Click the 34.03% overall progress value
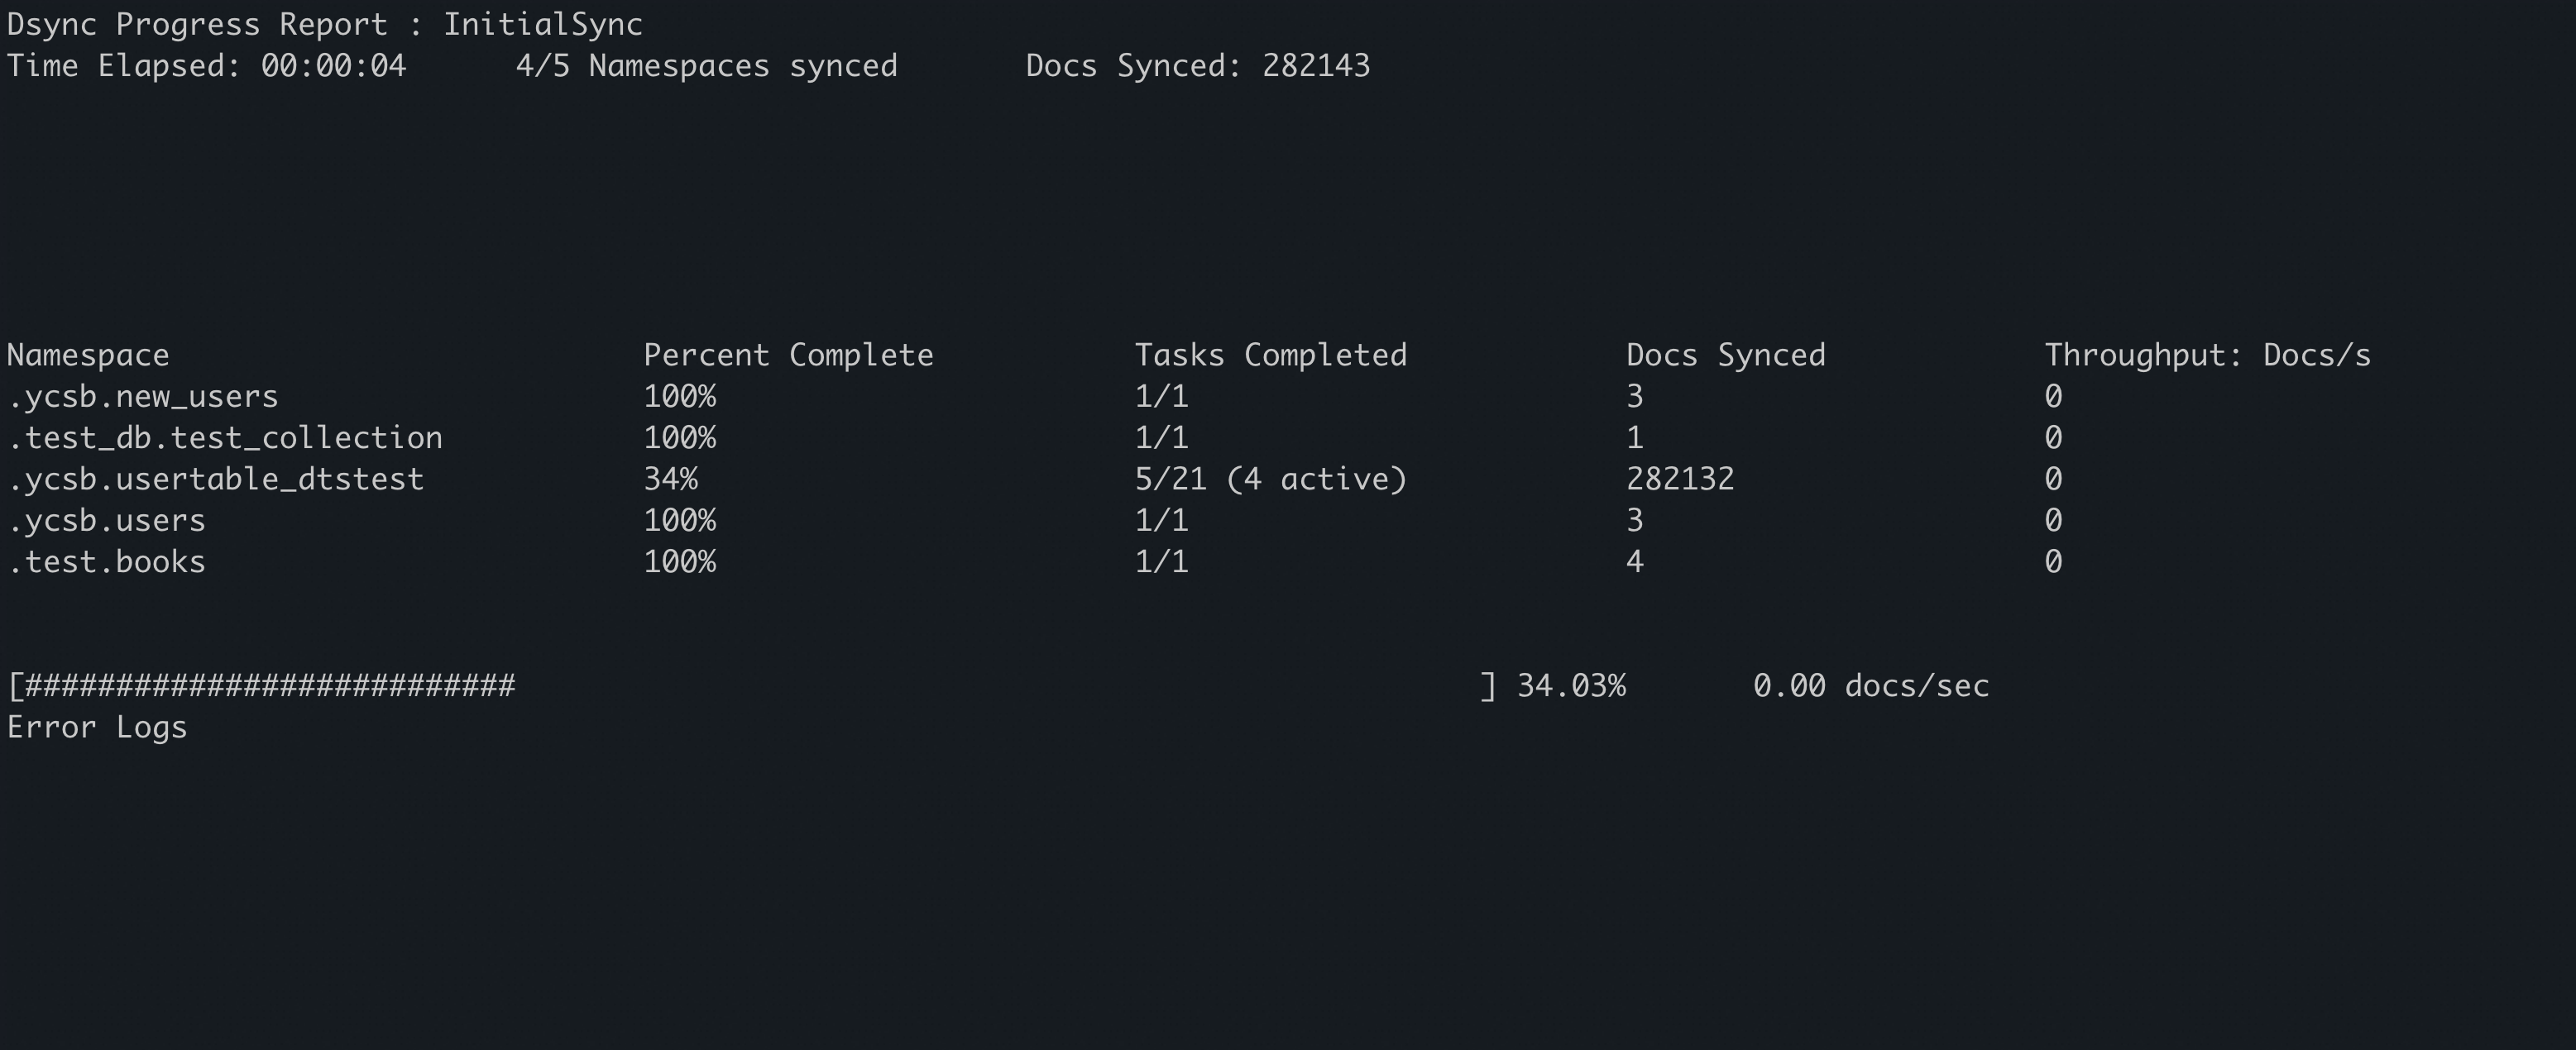 (x=1571, y=686)
